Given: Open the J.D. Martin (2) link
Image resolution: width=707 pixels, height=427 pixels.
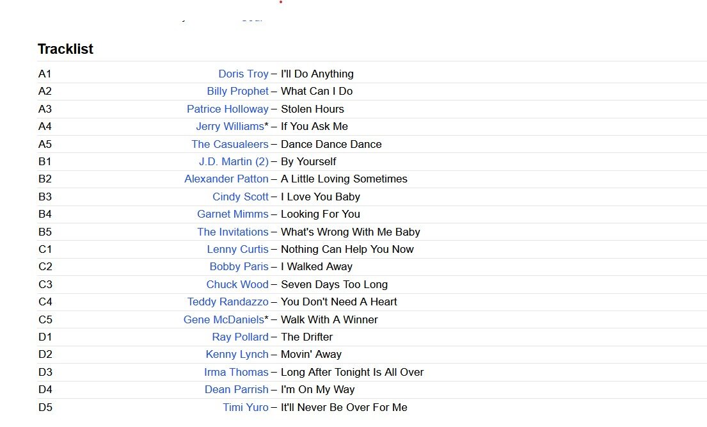Looking at the screenshot, I should 234,161.
